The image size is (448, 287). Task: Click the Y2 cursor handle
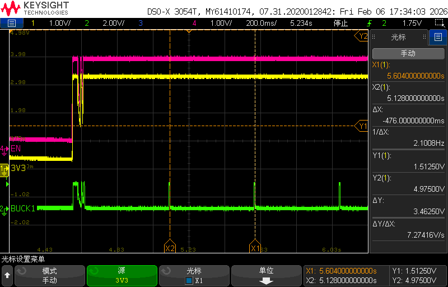(361, 36)
